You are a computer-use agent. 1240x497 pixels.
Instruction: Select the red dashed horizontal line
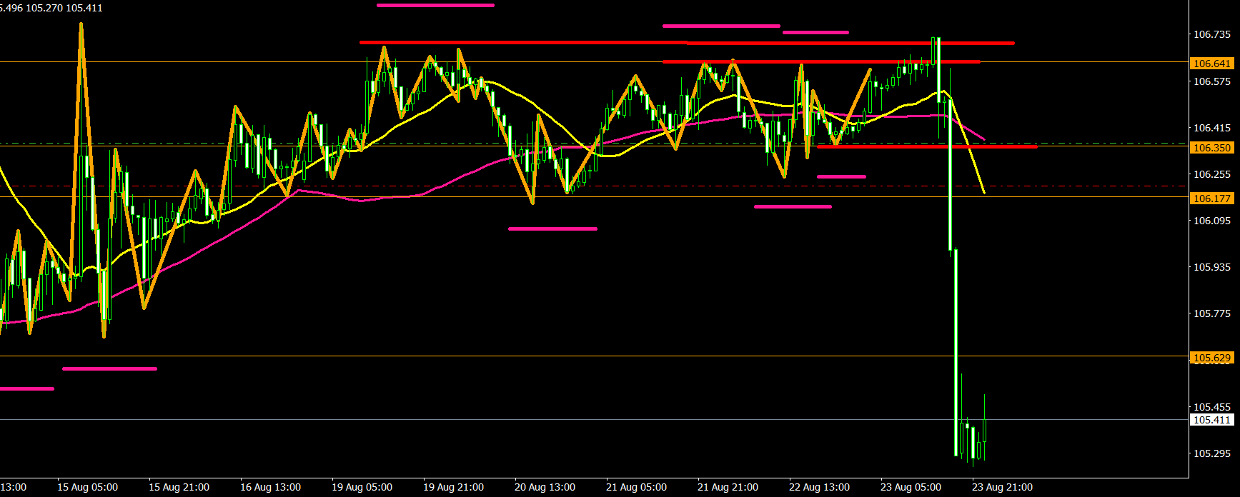[x=593, y=186]
